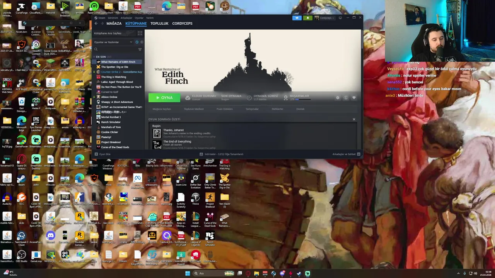
Task: Toggle the recent activity clock filter
Action: (137, 42)
